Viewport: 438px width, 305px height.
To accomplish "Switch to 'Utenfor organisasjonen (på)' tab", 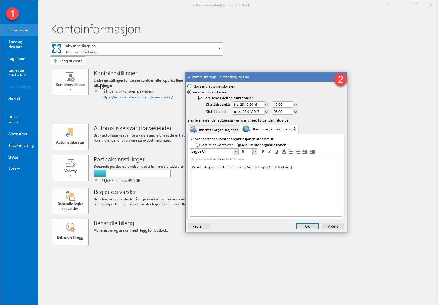I will [x=269, y=129].
